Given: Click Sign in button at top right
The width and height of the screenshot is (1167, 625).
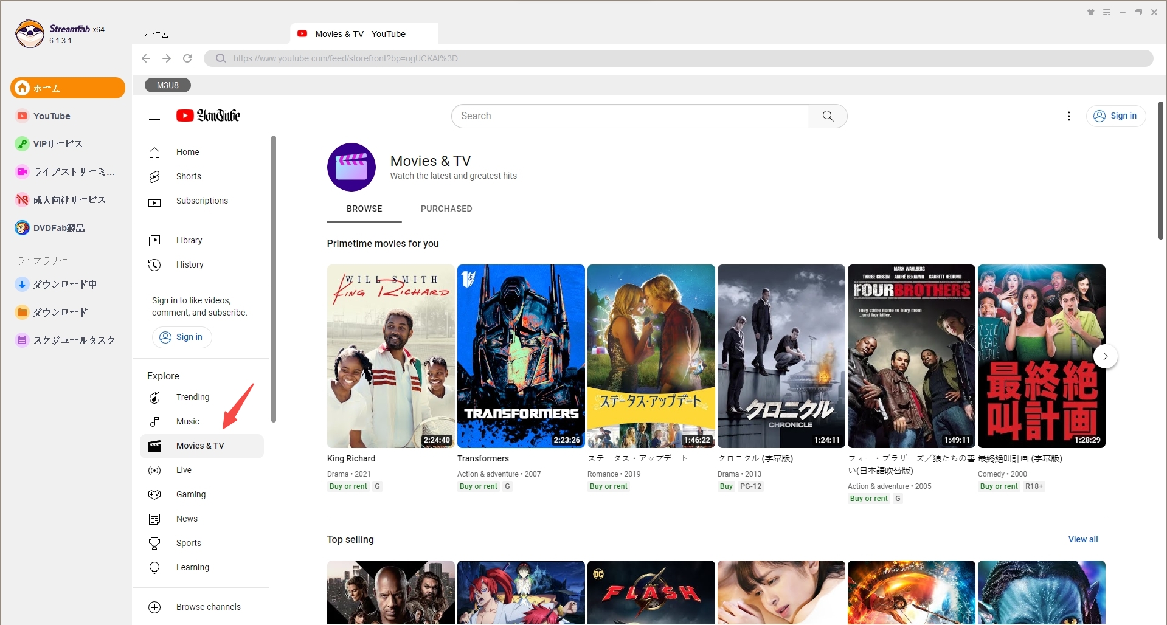Looking at the screenshot, I should click(x=1116, y=116).
